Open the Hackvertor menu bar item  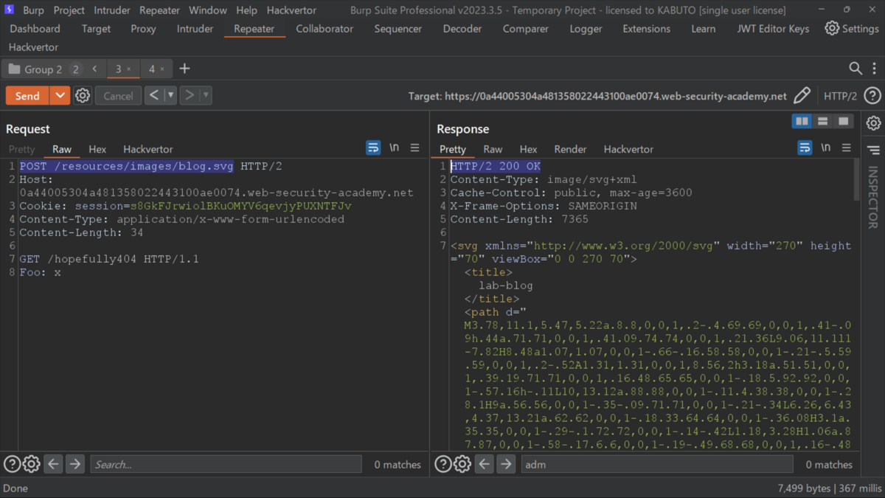click(x=291, y=10)
